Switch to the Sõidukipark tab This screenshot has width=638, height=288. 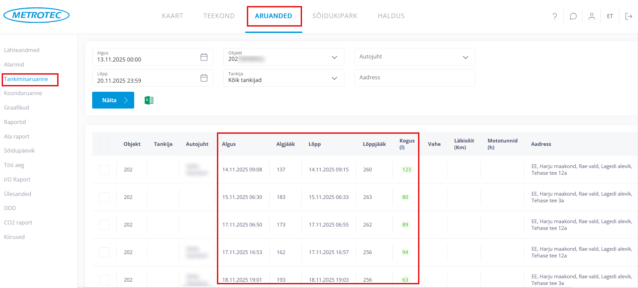[335, 16]
